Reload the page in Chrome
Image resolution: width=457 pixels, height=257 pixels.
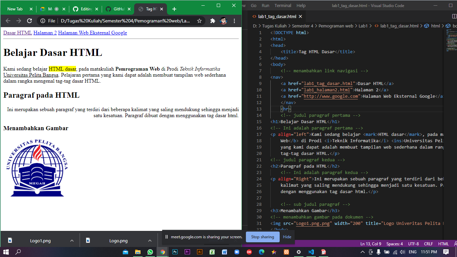pyautogui.click(x=29, y=21)
